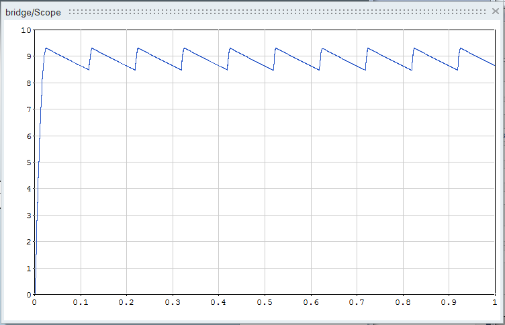505x325 pixels.
Task: Click the x-axis label 0.7
Action: (x=357, y=303)
